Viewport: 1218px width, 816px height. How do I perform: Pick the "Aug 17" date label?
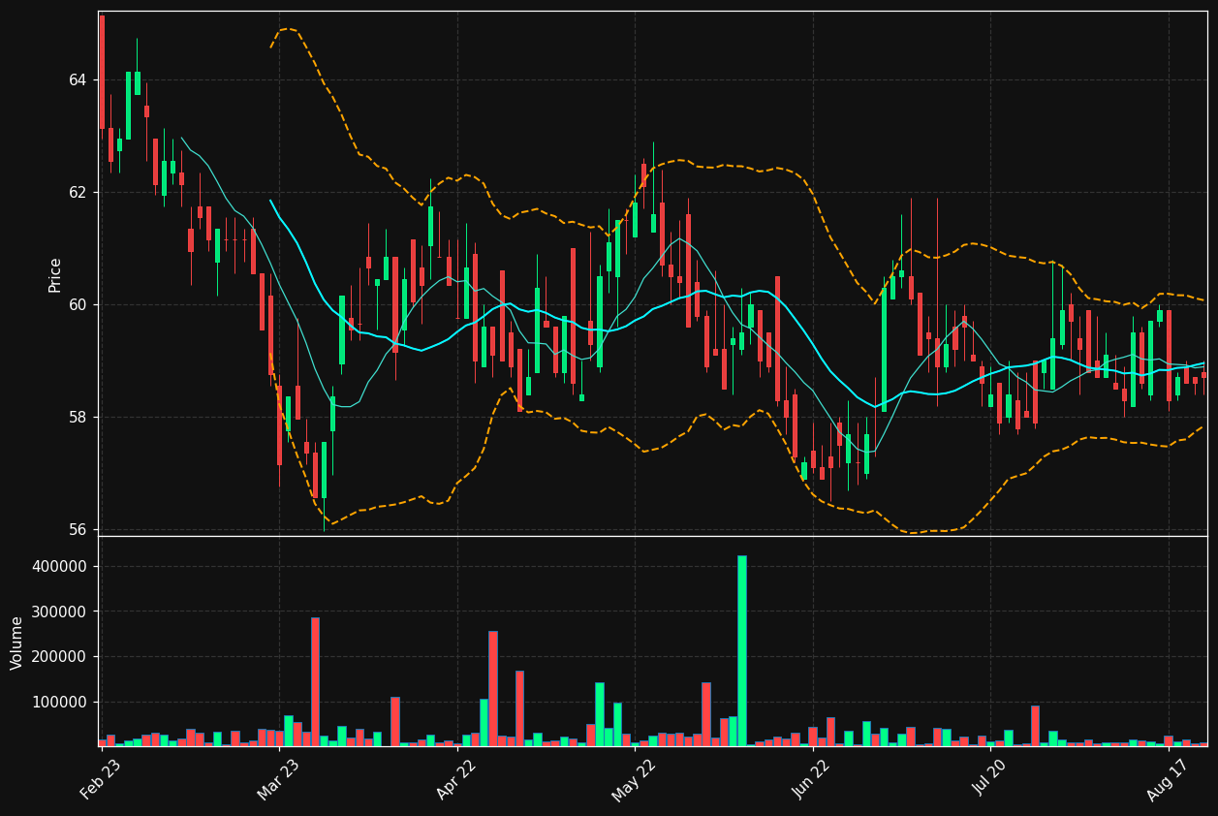(1167, 779)
